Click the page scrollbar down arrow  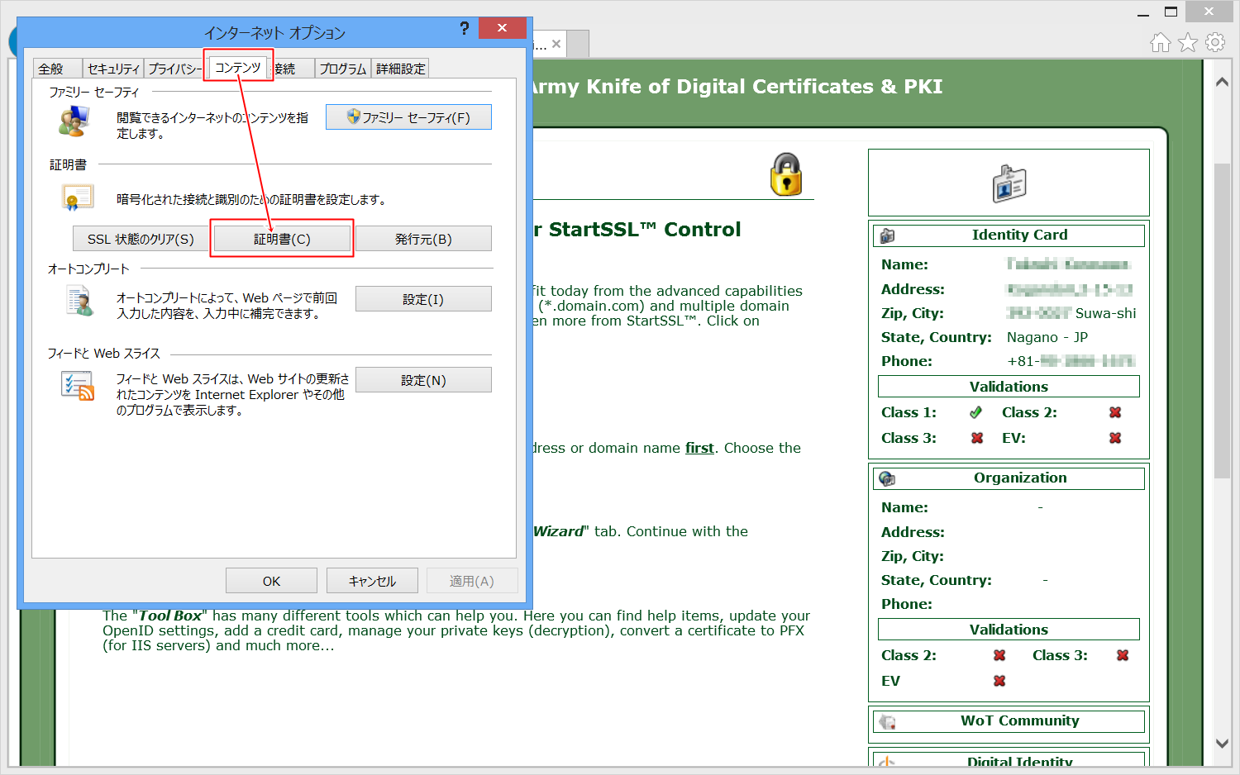point(1222,743)
